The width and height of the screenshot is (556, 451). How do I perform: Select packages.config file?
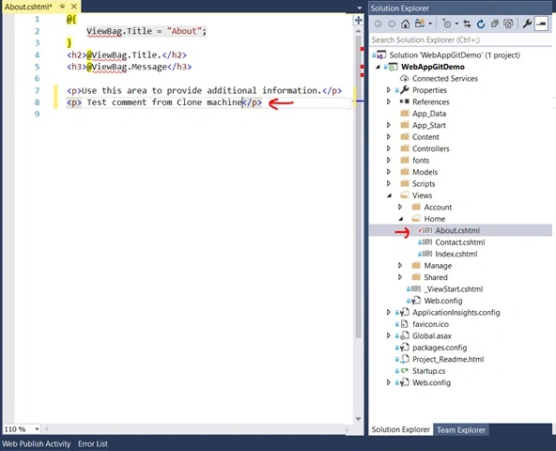pyautogui.click(x=440, y=348)
